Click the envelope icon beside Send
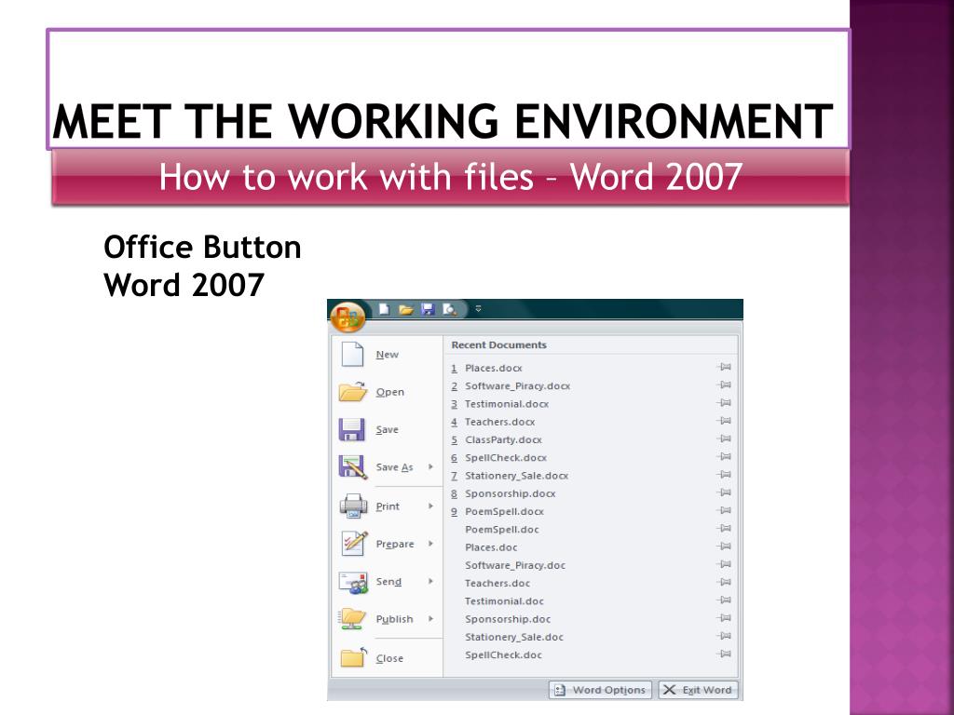Screen dimensions: 954x715 [x=353, y=582]
